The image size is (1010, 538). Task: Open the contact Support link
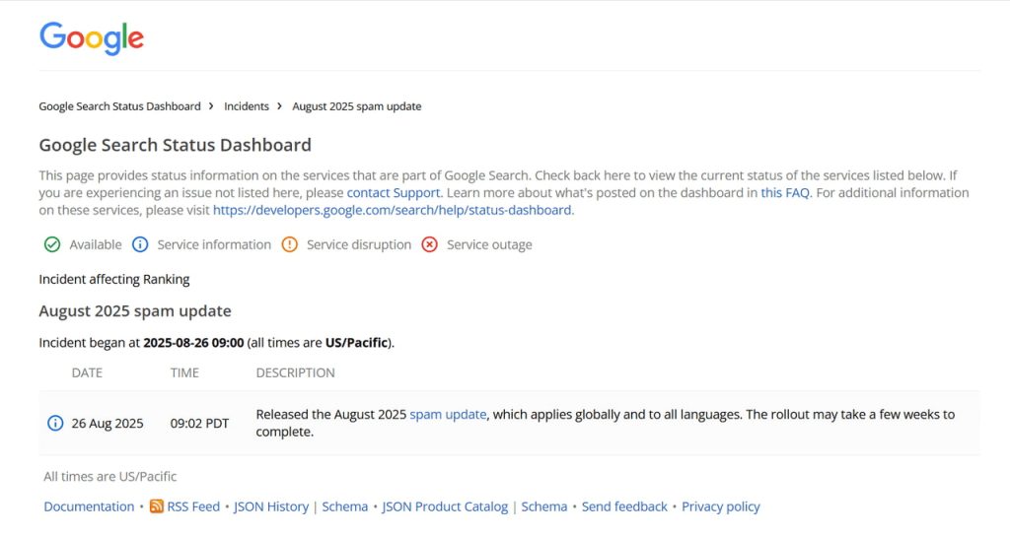(x=394, y=193)
